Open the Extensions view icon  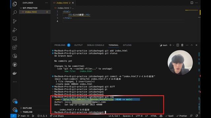point(15,47)
